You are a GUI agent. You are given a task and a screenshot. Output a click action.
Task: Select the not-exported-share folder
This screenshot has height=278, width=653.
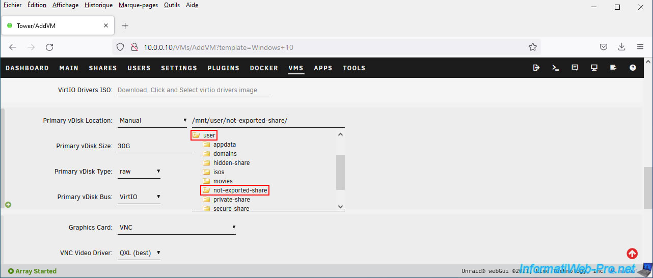(239, 190)
